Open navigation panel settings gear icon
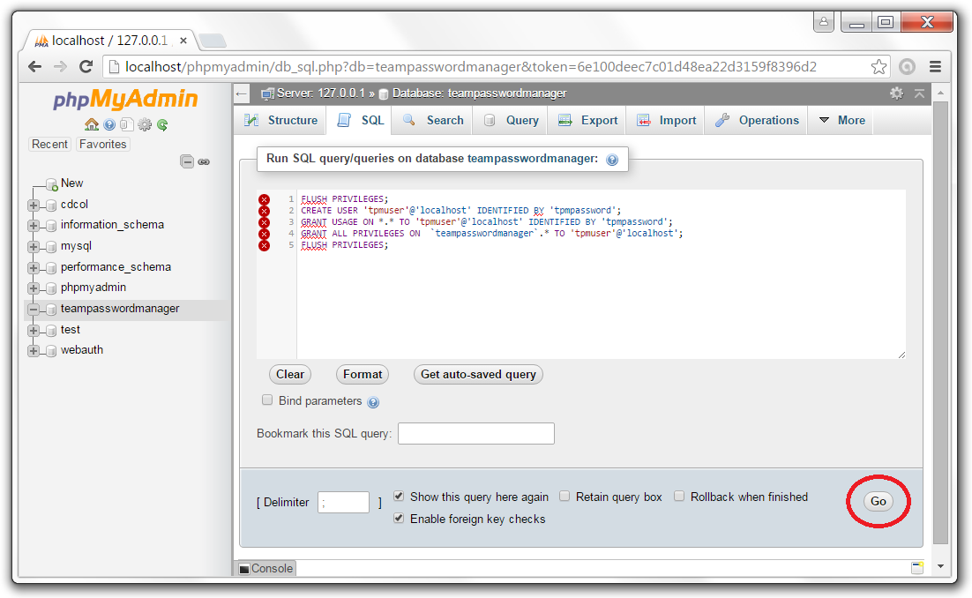 pyautogui.click(x=145, y=124)
